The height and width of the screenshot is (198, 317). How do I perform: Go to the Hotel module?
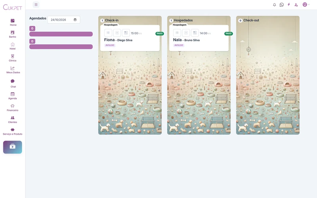(x=13, y=46)
